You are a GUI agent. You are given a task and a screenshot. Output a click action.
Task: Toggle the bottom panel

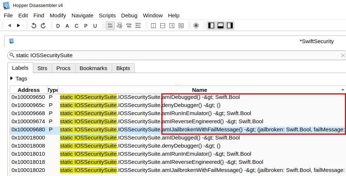point(221,25)
